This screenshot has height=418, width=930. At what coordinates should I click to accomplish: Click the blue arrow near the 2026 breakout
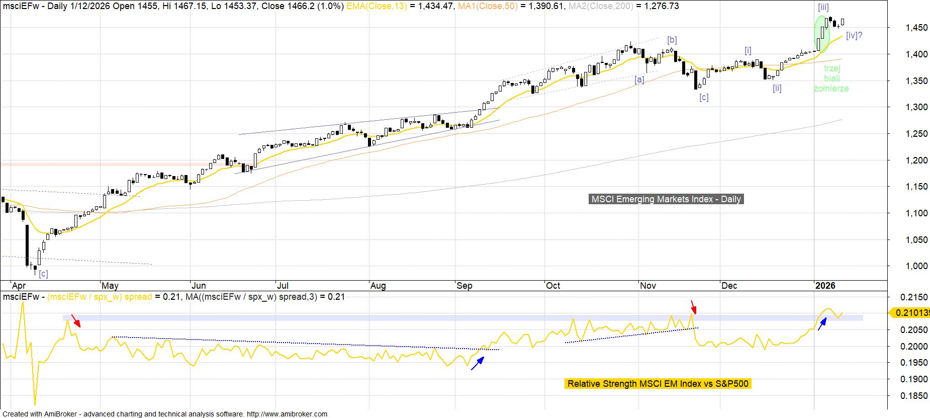click(x=822, y=324)
